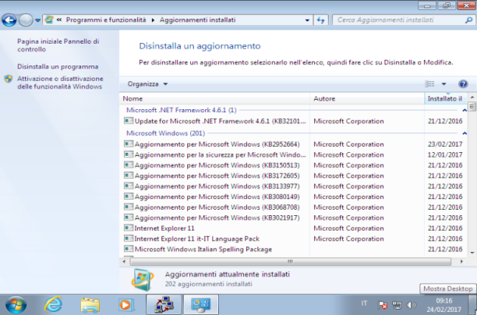Open Pagina iniziale Pannello di controllo link
The image size is (477, 315).
[58, 45]
